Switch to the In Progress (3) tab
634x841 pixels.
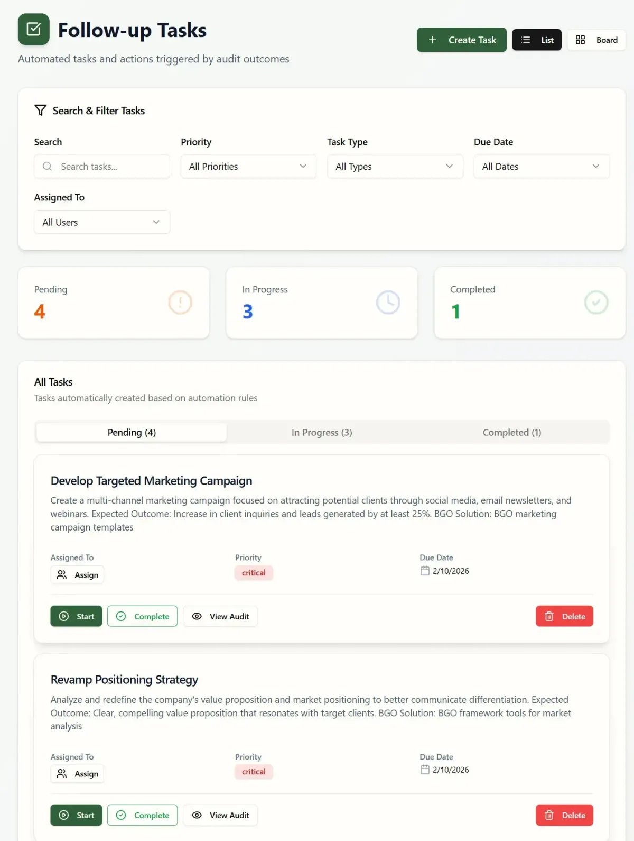(321, 432)
